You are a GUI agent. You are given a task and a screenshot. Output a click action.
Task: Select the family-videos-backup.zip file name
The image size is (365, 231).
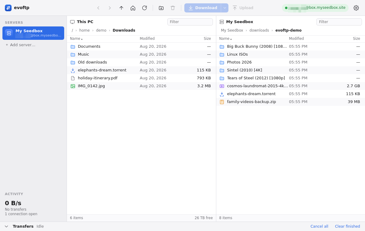pos(252,102)
